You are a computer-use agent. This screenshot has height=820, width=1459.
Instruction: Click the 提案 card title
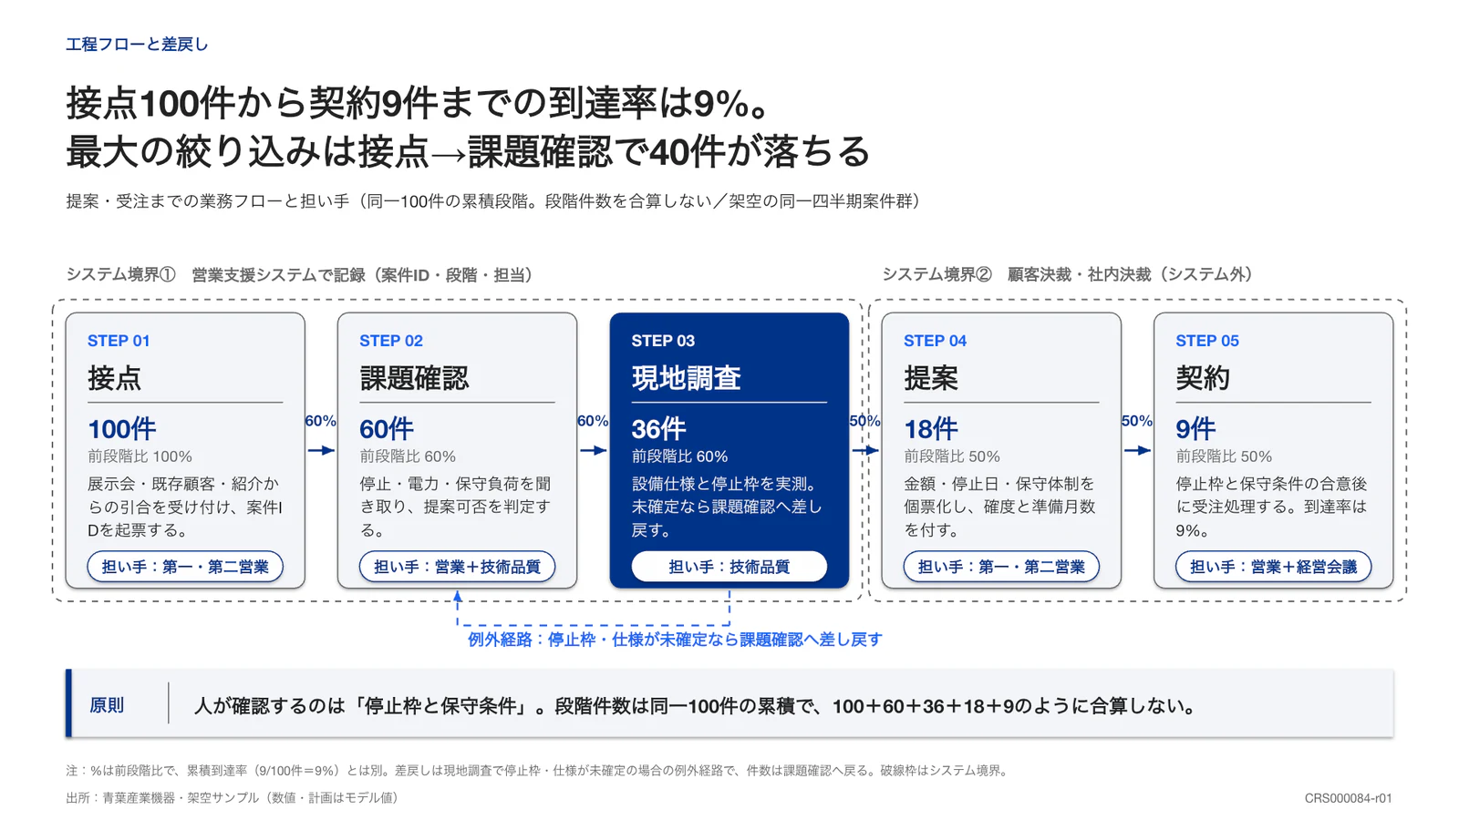tap(931, 378)
